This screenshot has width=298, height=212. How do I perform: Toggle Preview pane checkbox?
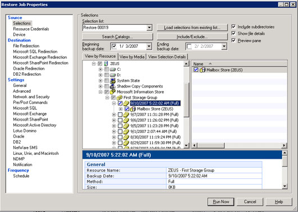point(233,40)
